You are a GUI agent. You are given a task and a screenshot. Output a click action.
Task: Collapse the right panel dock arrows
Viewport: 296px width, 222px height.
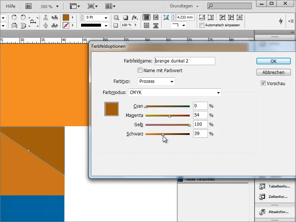292,33
